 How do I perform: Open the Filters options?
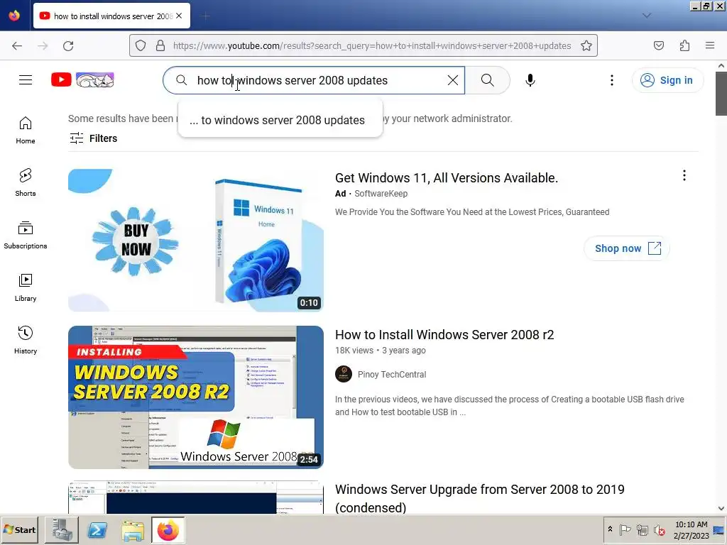tap(93, 138)
